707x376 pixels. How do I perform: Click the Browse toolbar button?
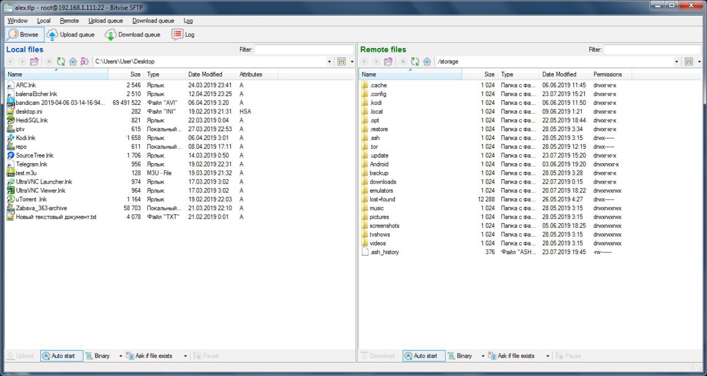click(24, 34)
